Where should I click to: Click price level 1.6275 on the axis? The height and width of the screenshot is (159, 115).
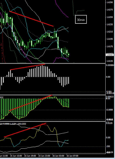(x=110, y=10)
